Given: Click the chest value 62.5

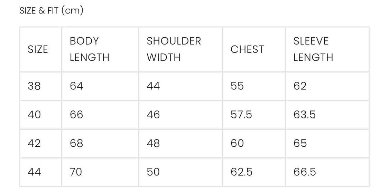Looking at the screenshot, I should point(241,172).
